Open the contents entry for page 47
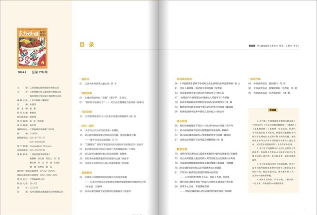The image size is (317, 215). tap(202, 98)
